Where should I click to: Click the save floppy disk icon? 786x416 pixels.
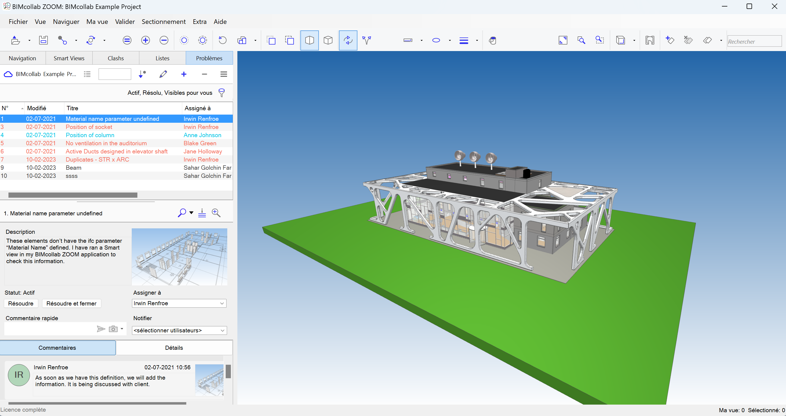pos(43,40)
